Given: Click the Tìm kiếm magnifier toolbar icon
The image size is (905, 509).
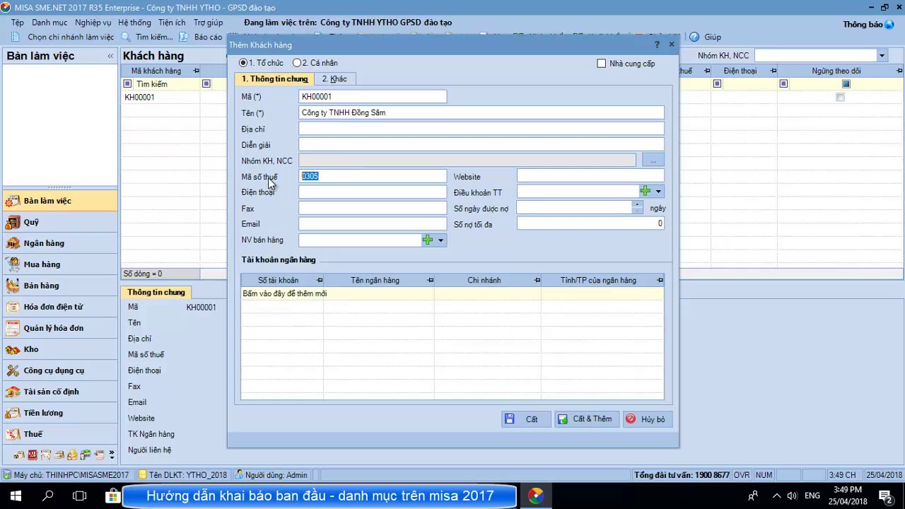Looking at the screenshot, I should pos(126,37).
